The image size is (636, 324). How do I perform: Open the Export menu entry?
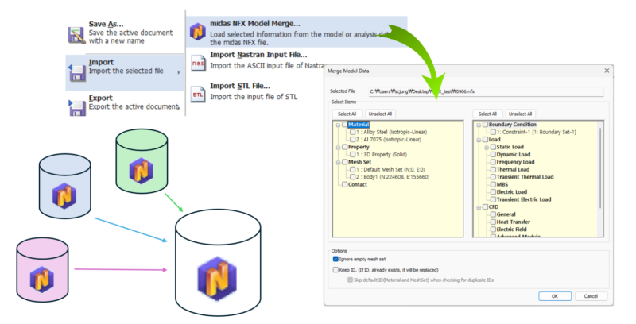pos(125,103)
